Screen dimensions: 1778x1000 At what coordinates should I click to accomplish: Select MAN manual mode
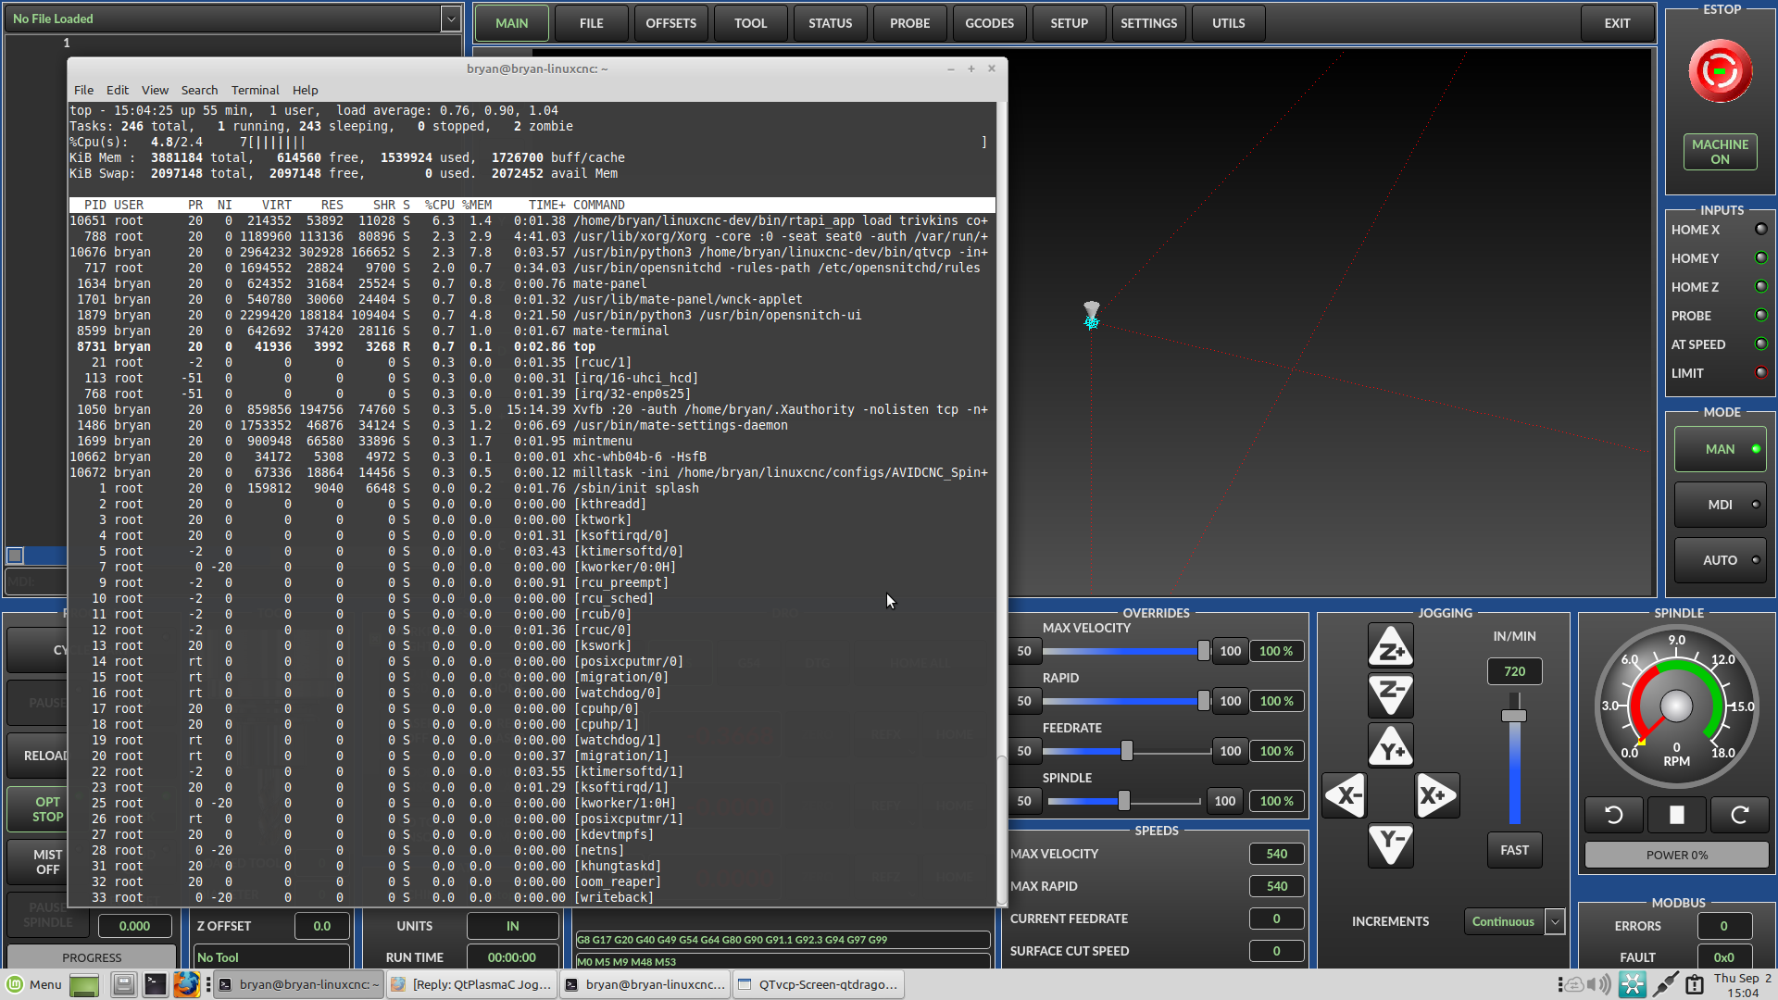[1720, 449]
